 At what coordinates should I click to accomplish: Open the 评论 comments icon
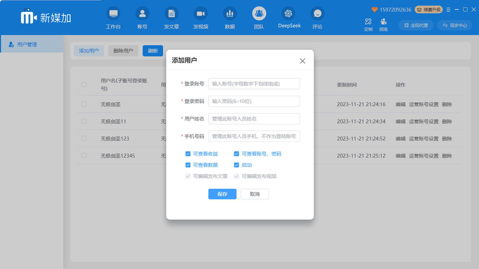(x=317, y=14)
